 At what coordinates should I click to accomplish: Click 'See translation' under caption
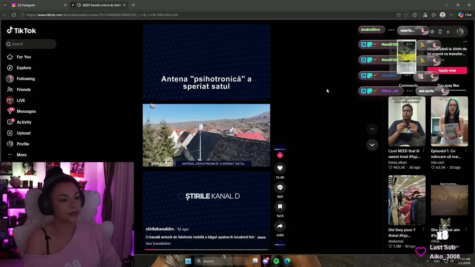click(x=158, y=244)
